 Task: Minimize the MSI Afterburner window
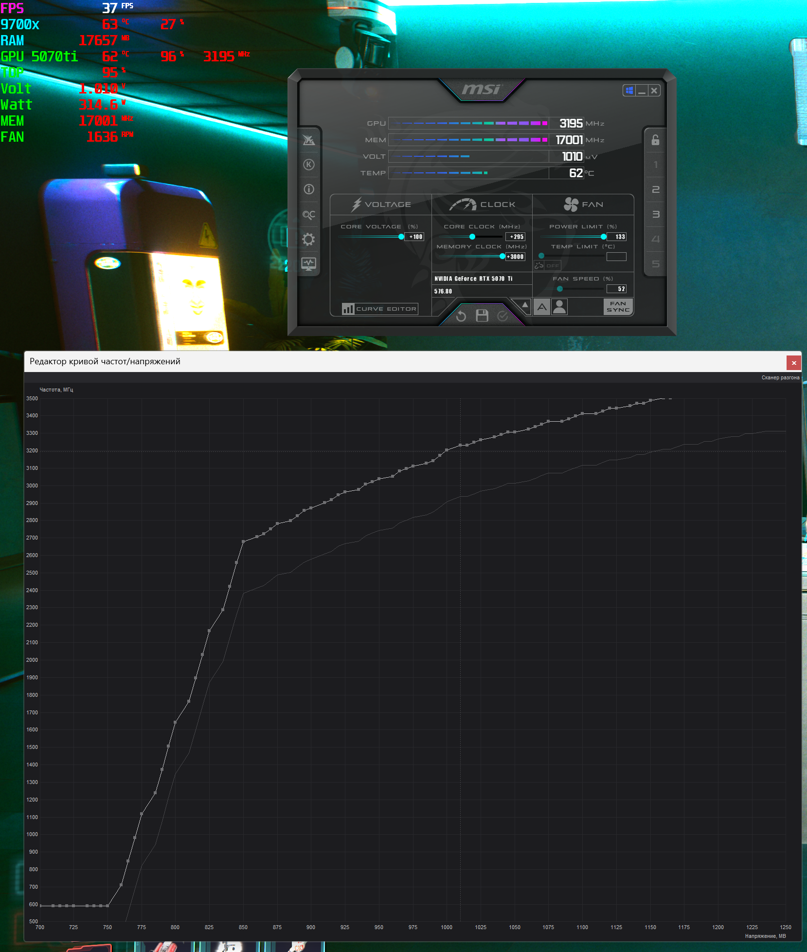tap(642, 91)
